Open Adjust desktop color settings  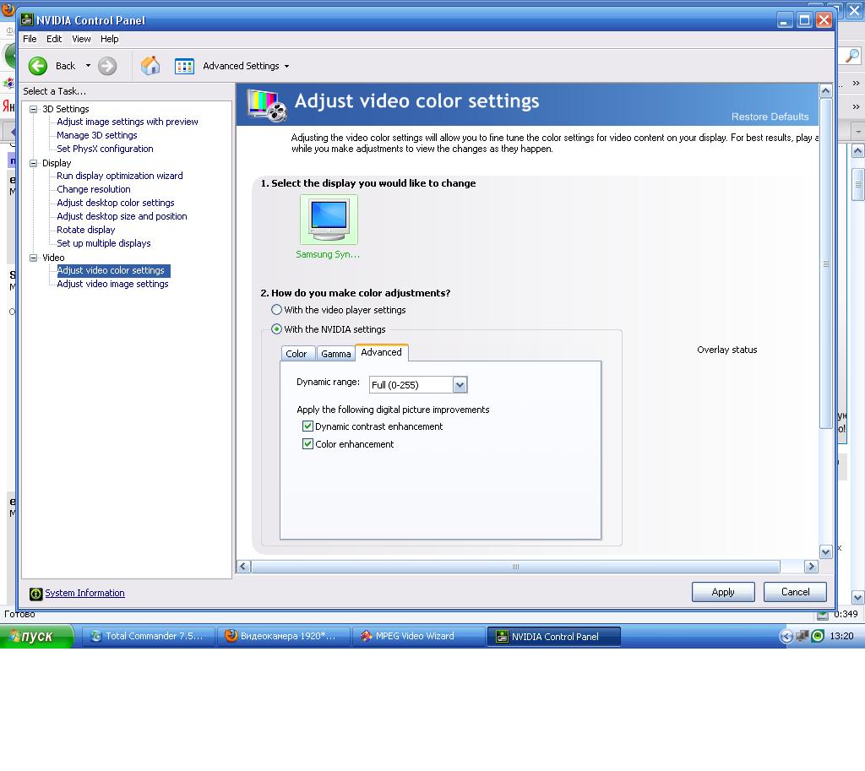(115, 203)
